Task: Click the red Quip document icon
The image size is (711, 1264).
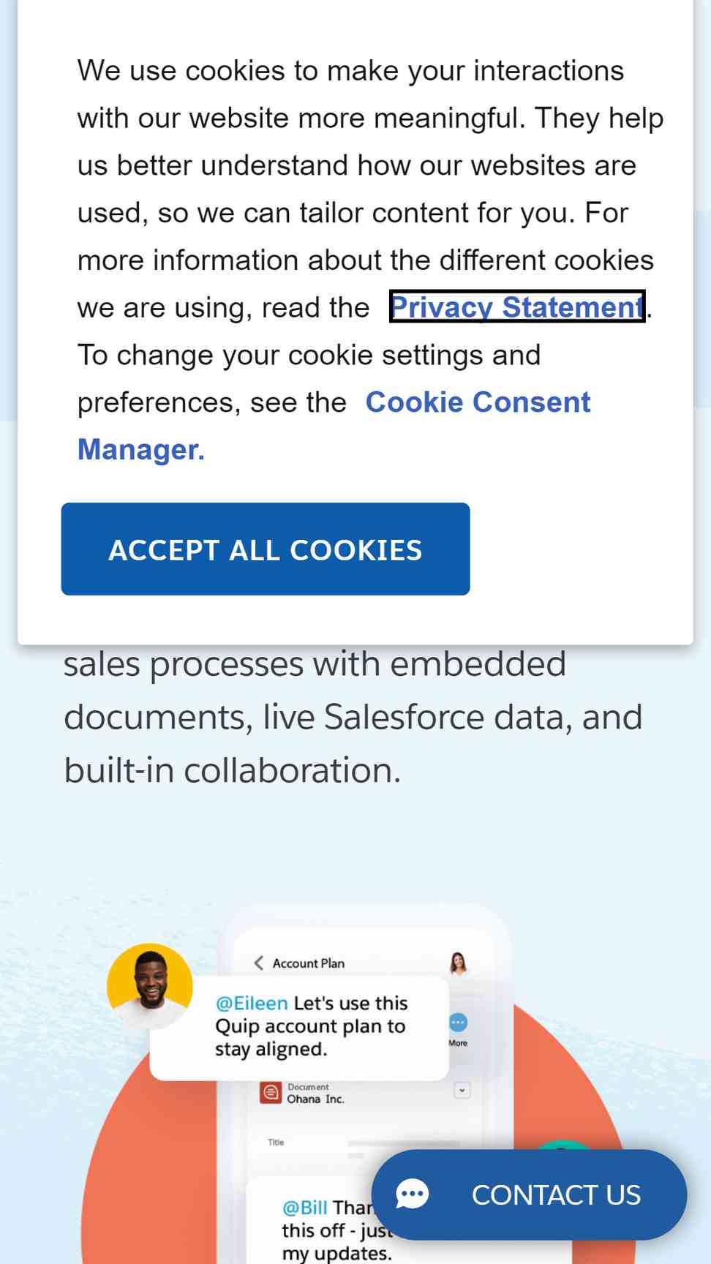Action: tap(271, 1092)
